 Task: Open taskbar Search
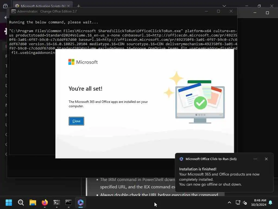click(21, 202)
